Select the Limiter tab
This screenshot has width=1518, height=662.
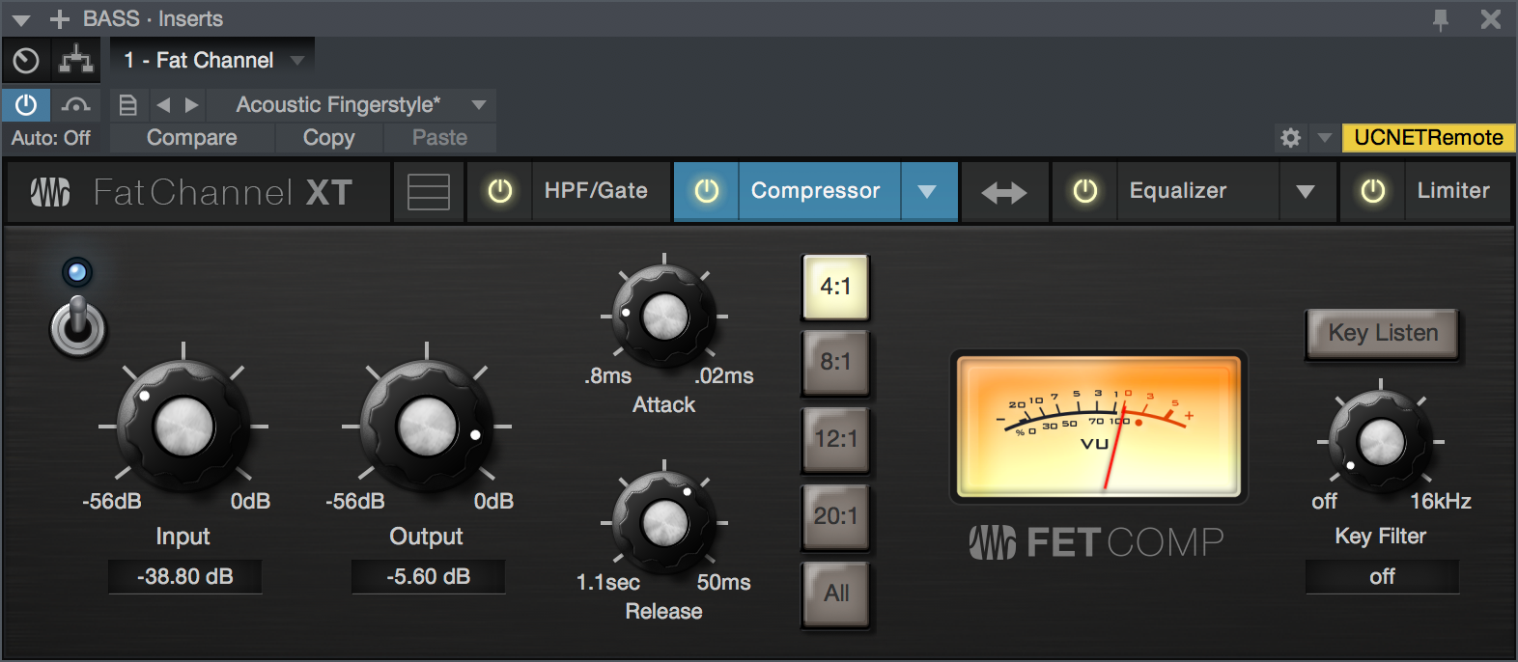point(1458,191)
